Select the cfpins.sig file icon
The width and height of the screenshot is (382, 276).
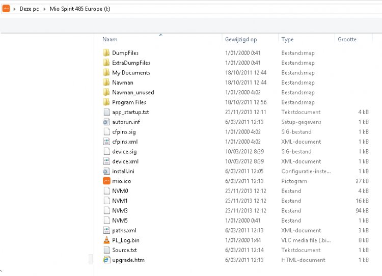tap(106, 132)
